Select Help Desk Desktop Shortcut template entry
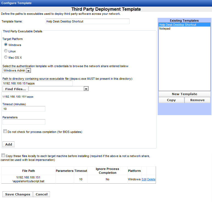 (177, 25)
